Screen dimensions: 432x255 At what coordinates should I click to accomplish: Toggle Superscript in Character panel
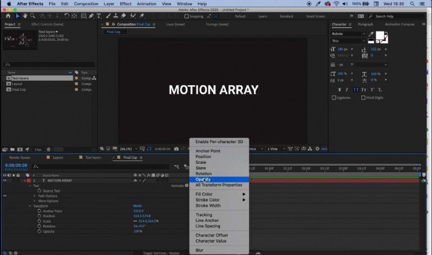[x=372, y=89]
